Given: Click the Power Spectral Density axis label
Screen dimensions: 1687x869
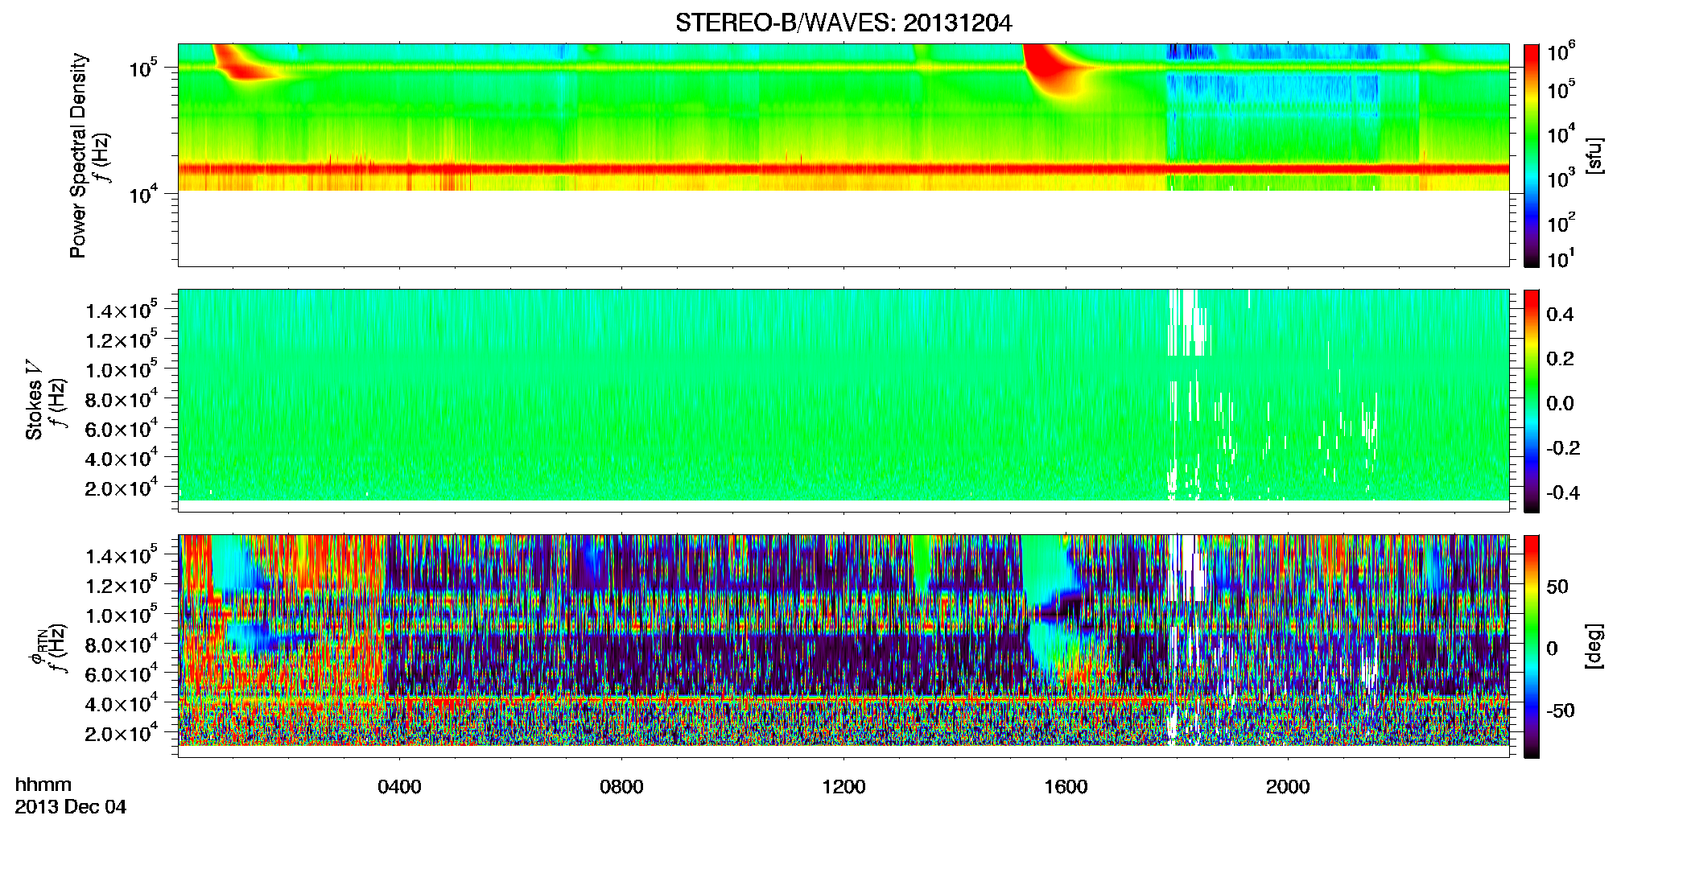Looking at the screenshot, I should pyautogui.click(x=78, y=155).
